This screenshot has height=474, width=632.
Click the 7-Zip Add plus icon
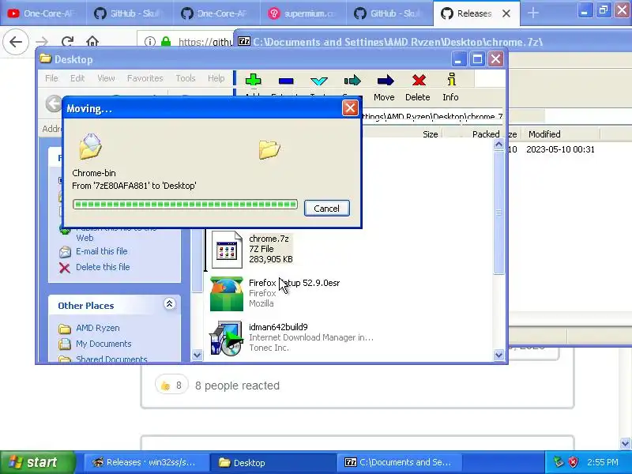click(x=253, y=80)
